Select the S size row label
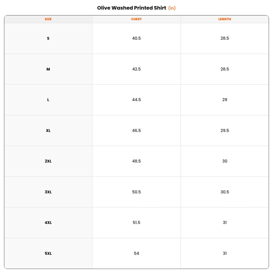The width and height of the screenshot is (273, 273). pos(48,38)
